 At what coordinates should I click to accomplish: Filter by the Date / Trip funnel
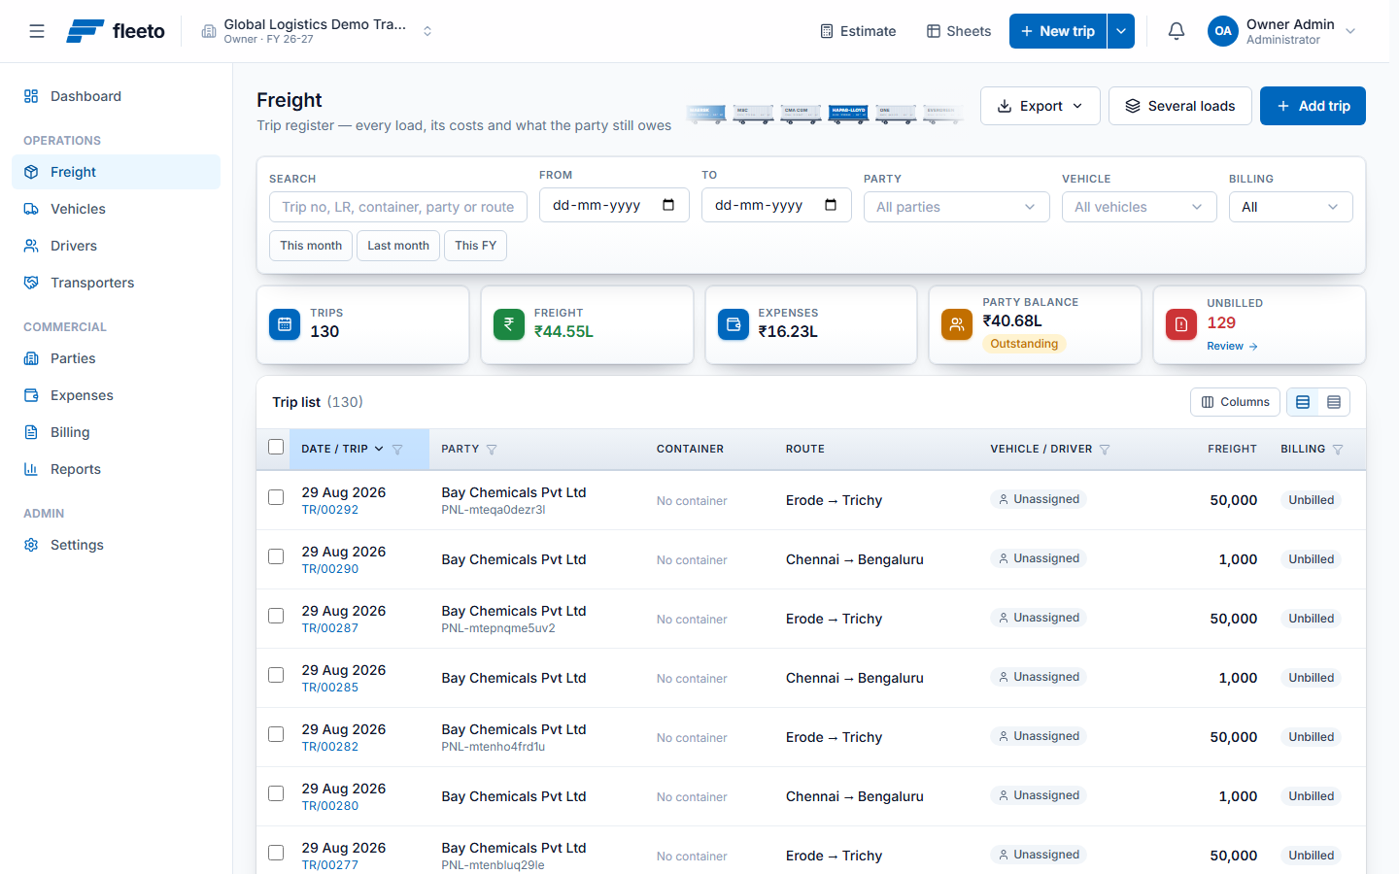point(397,450)
